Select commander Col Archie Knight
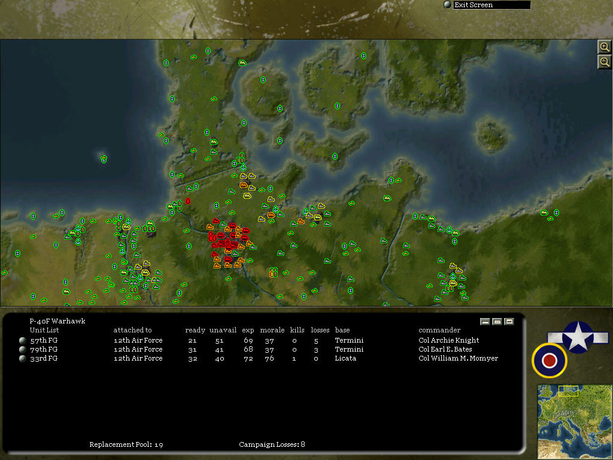 [x=449, y=340]
